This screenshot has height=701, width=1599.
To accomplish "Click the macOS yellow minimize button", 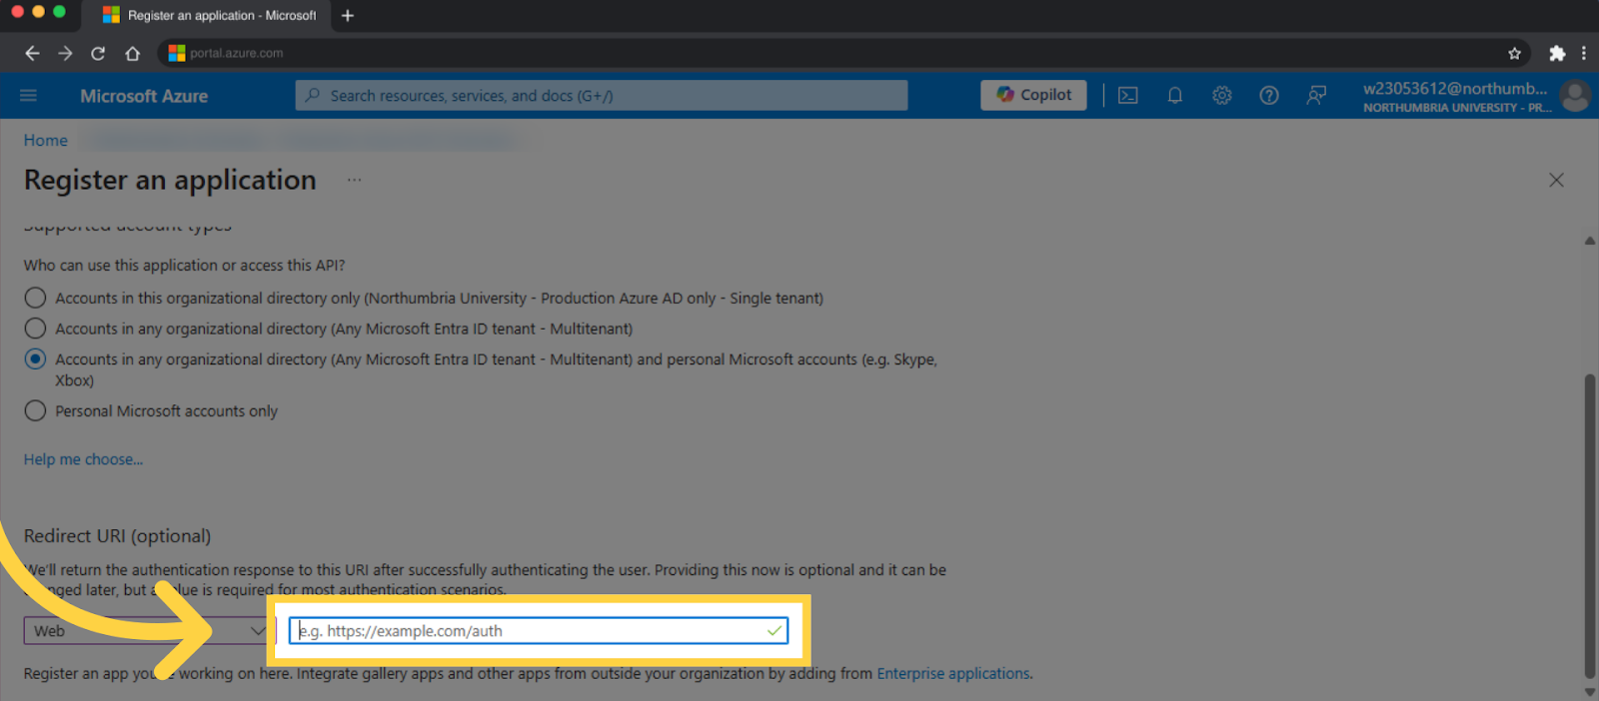I will pyautogui.click(x=38, y=12).
